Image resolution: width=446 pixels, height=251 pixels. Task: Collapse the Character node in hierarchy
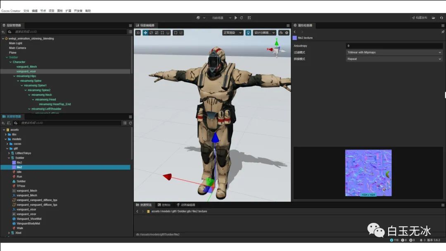(x=11, y=62)
